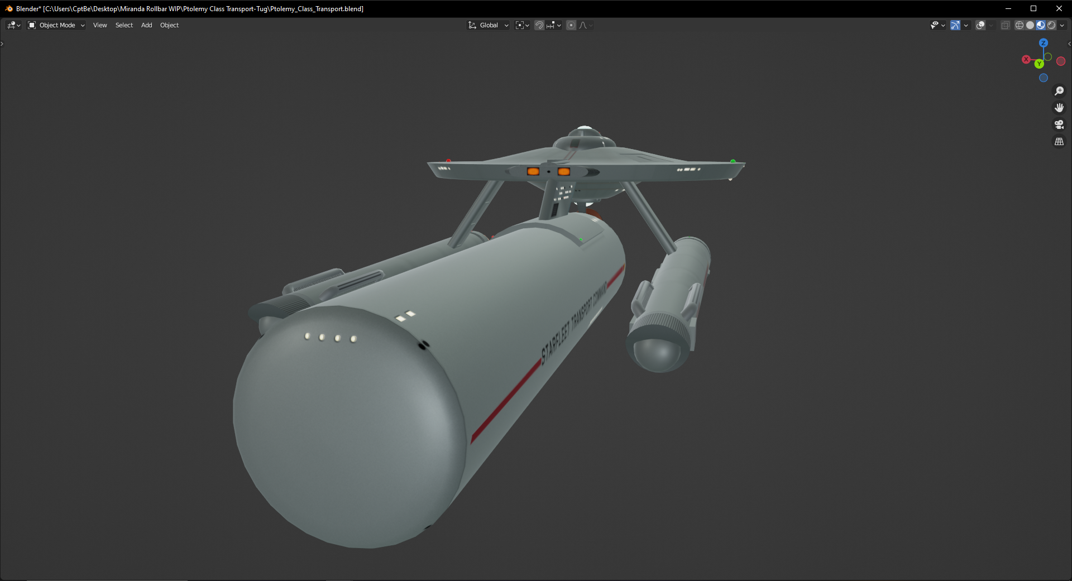Toggle snapping magnet icon
The height and width of the screenshot is (581, 1072).
coord(539,25)
